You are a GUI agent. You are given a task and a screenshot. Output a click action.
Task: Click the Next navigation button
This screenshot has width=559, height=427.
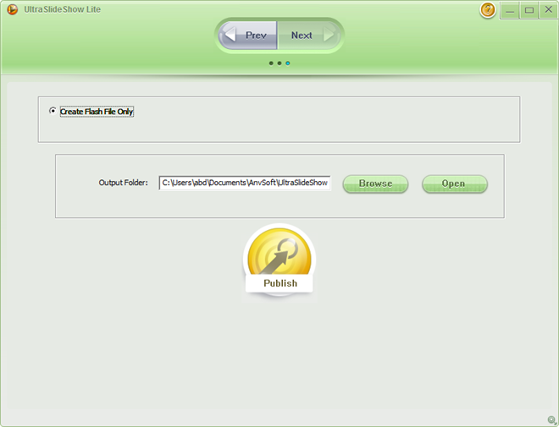tap(308, 36)
